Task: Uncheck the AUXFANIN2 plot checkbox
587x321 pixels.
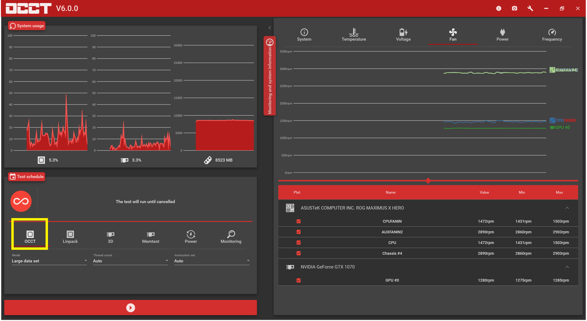Action: click(x=299, y=232)
